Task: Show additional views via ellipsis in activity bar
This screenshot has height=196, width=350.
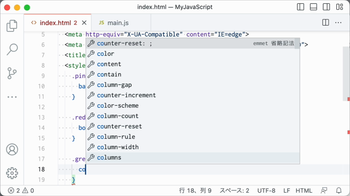Action: [12, 97]
